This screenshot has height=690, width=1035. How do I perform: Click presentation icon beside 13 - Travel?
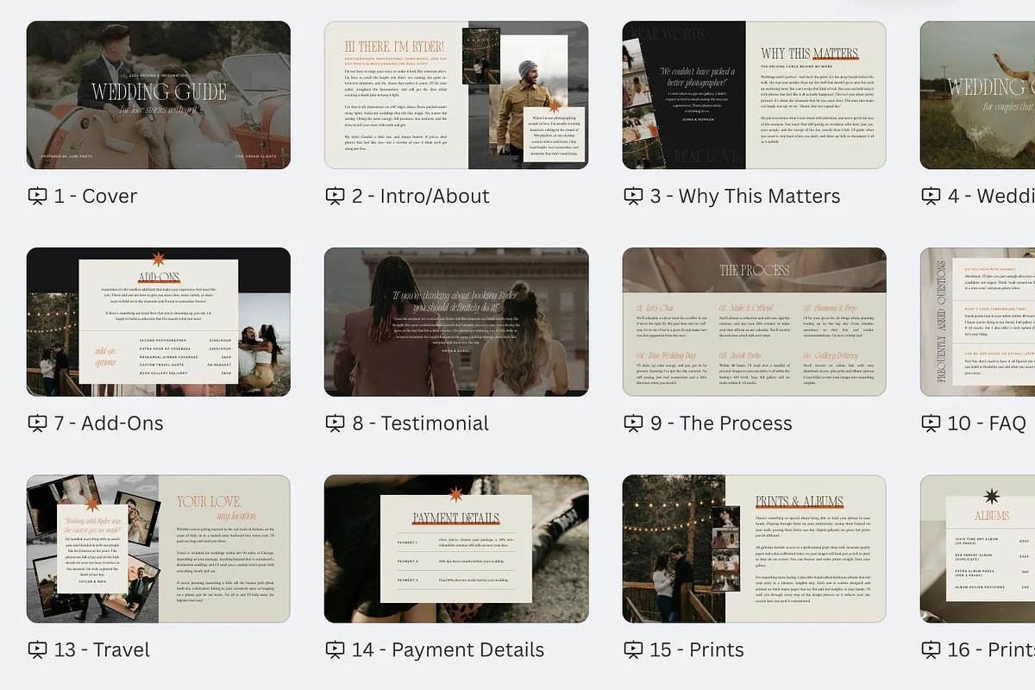(37, 649)
